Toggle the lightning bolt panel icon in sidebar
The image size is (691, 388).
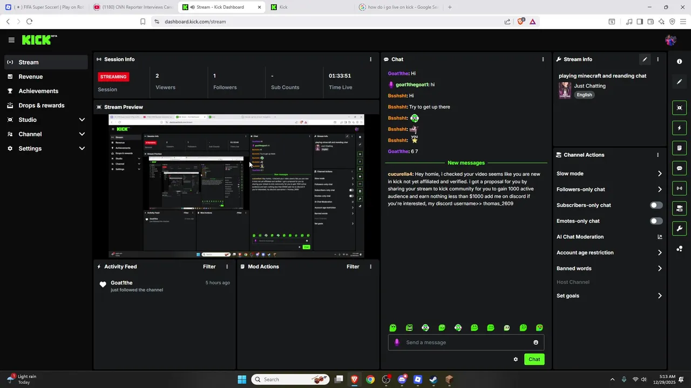[679, 128]
